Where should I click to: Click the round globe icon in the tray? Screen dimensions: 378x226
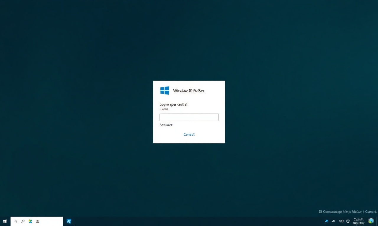pyautogui.click(x=371, y=221)
